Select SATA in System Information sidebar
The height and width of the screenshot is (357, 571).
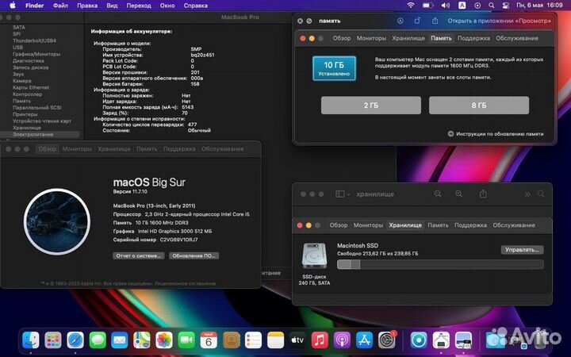pyautogui.click(x=19, y=27)
